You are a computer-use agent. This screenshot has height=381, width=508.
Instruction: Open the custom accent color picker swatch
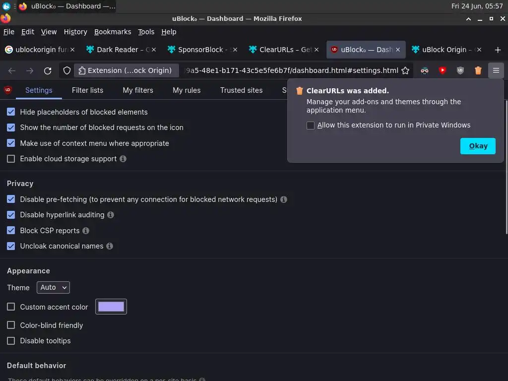coord(111,307)
